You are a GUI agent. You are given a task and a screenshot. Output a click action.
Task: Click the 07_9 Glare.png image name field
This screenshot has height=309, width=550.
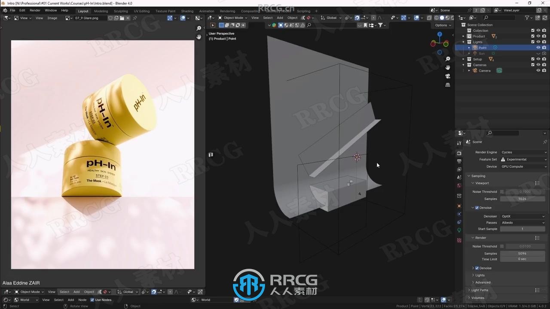(x=90, y=18)
